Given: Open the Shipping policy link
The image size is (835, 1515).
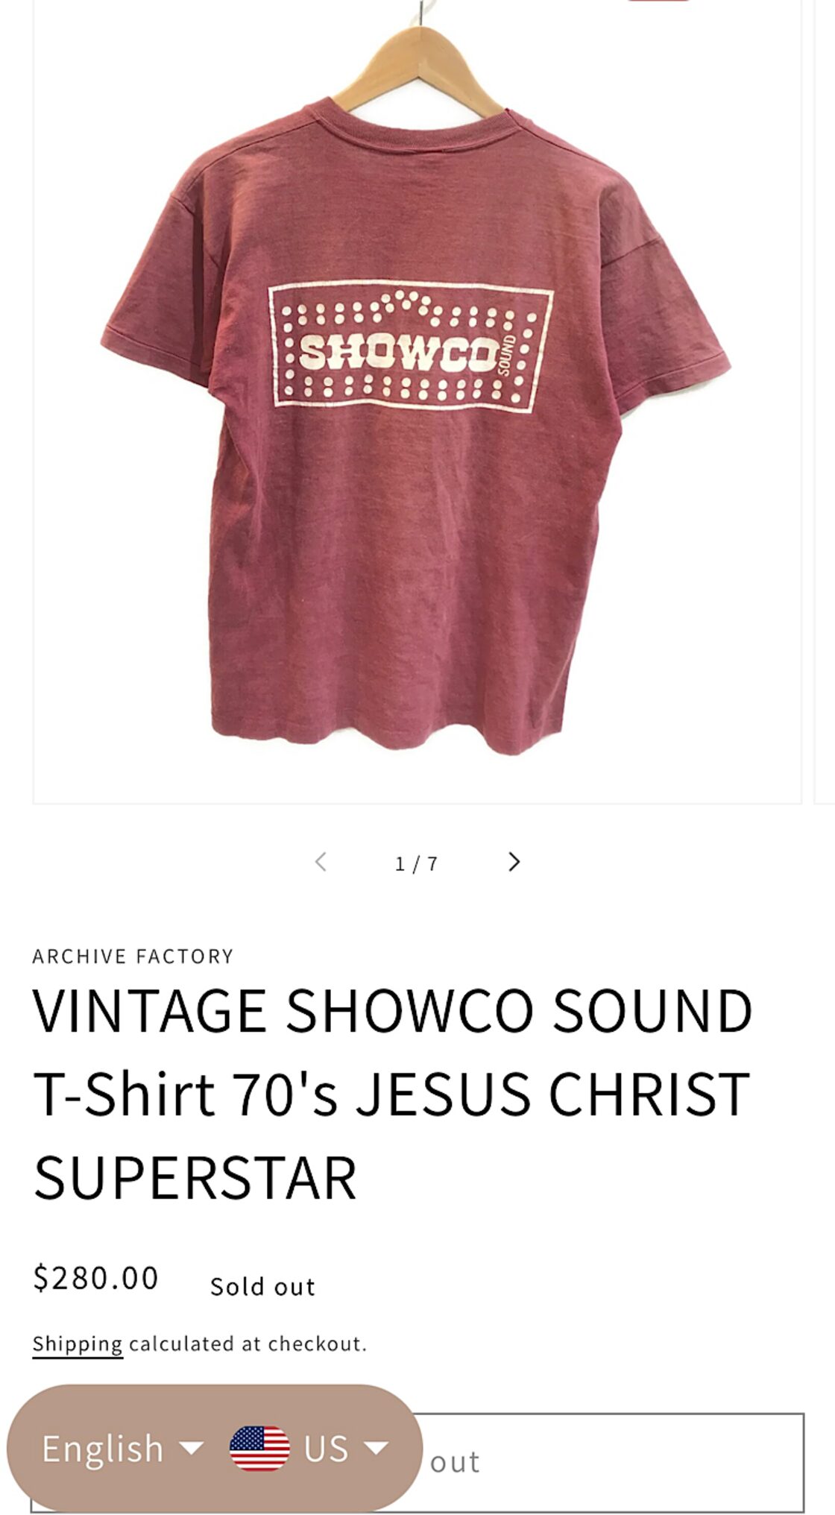Looking at the screenshot, I should click(78, 1344).
